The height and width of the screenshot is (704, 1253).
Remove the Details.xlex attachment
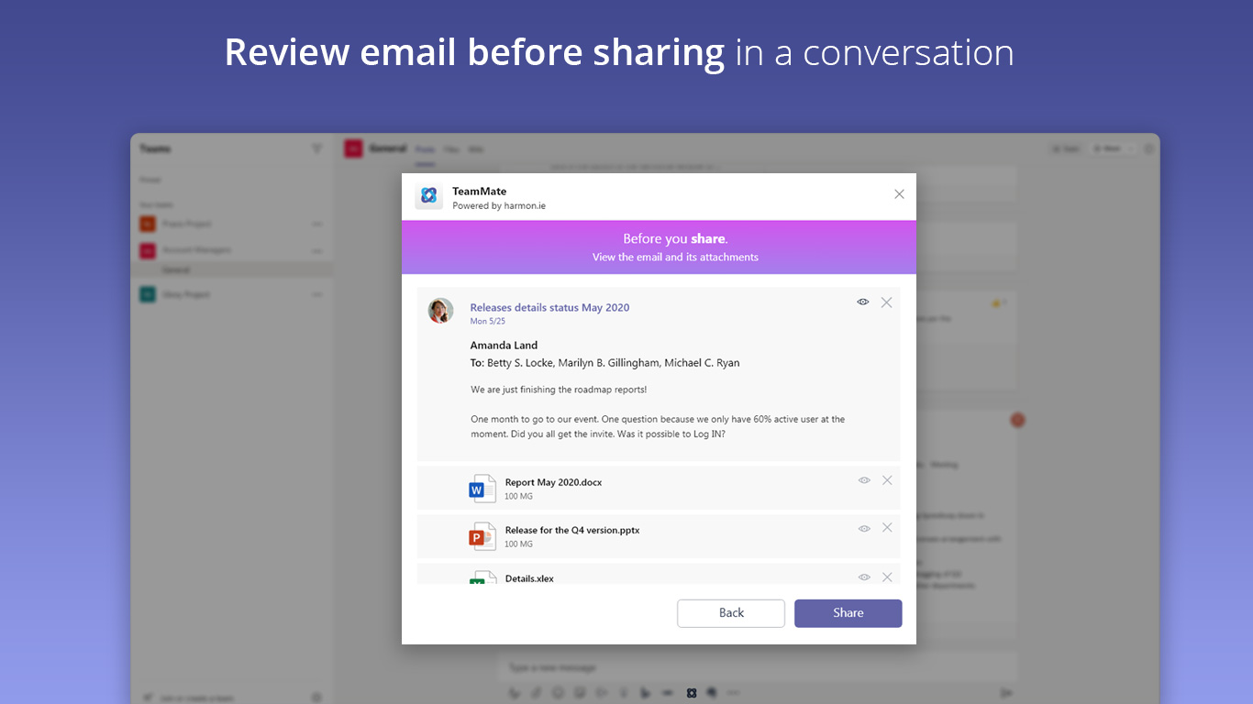click(887, 577)
